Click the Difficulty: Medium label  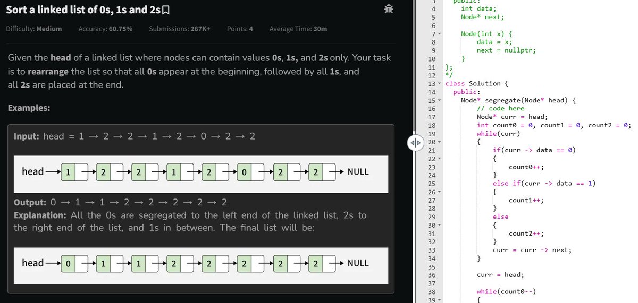pyautogui.click(x=34, y=29)
